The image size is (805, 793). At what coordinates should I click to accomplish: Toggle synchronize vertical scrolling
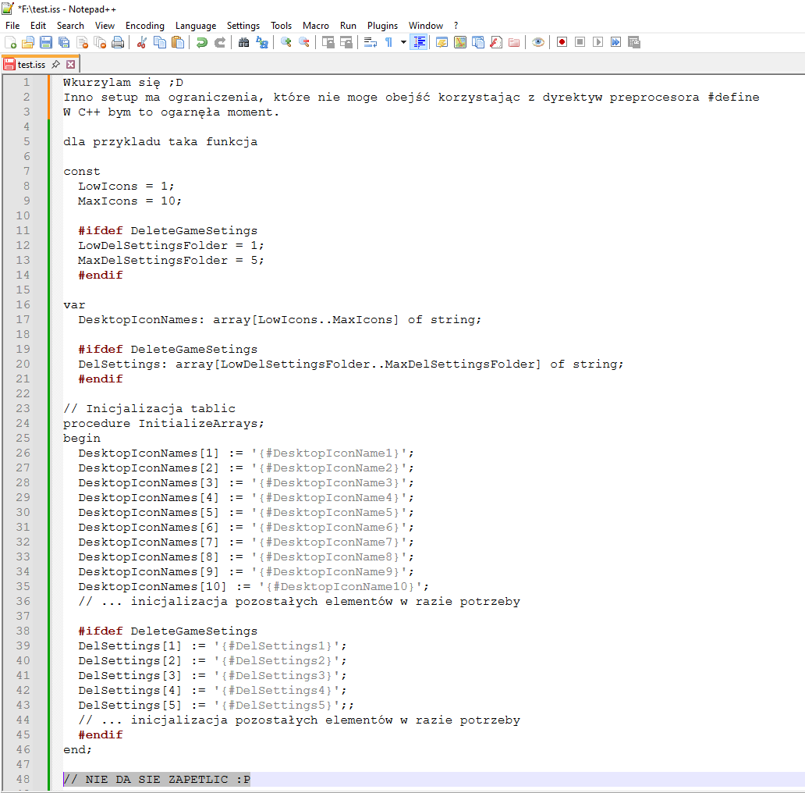pyautogui.click(x=328, y=42)
